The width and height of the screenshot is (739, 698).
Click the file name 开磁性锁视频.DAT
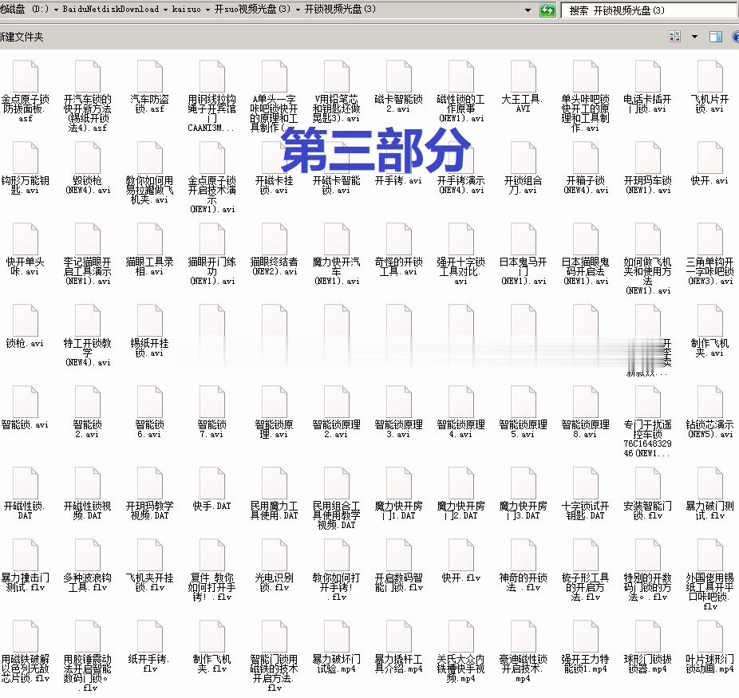point(88,511)
